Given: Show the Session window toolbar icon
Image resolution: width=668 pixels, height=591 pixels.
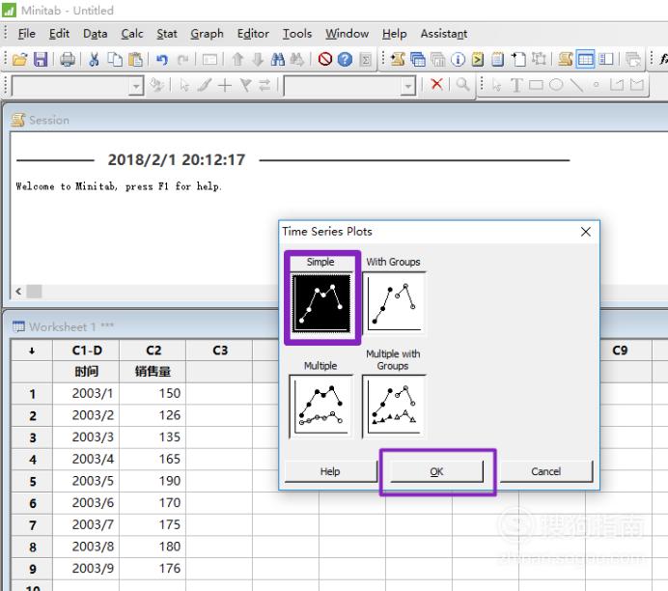Looking at the screenshot, I should [x=566, y=59].
